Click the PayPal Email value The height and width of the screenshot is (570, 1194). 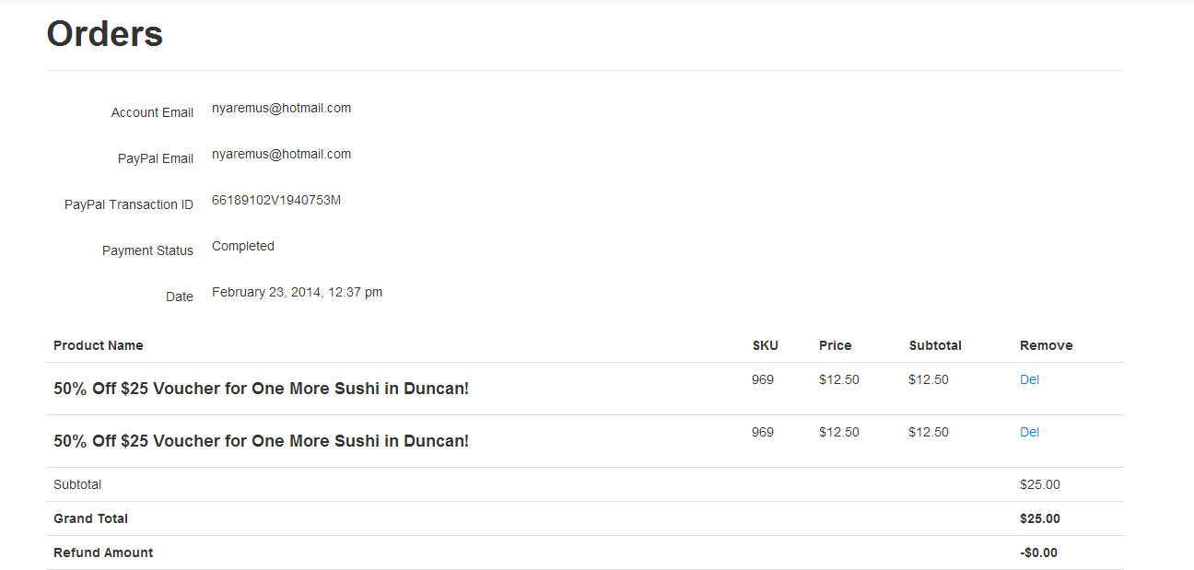281,154
